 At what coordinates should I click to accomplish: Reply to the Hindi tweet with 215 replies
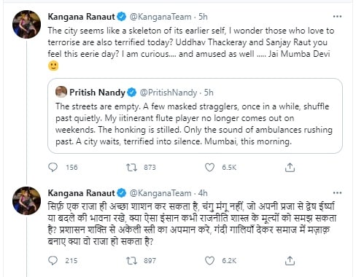coord(53,260)
